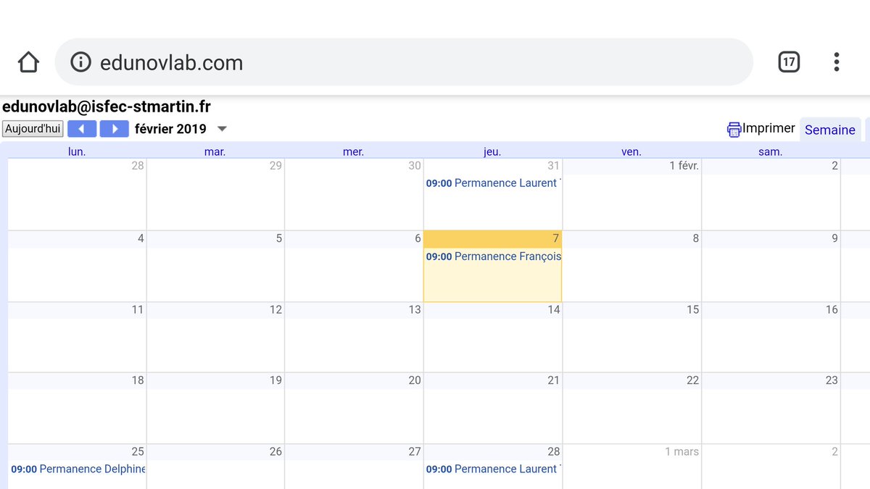Click the jeu. column header

[492, 151]
